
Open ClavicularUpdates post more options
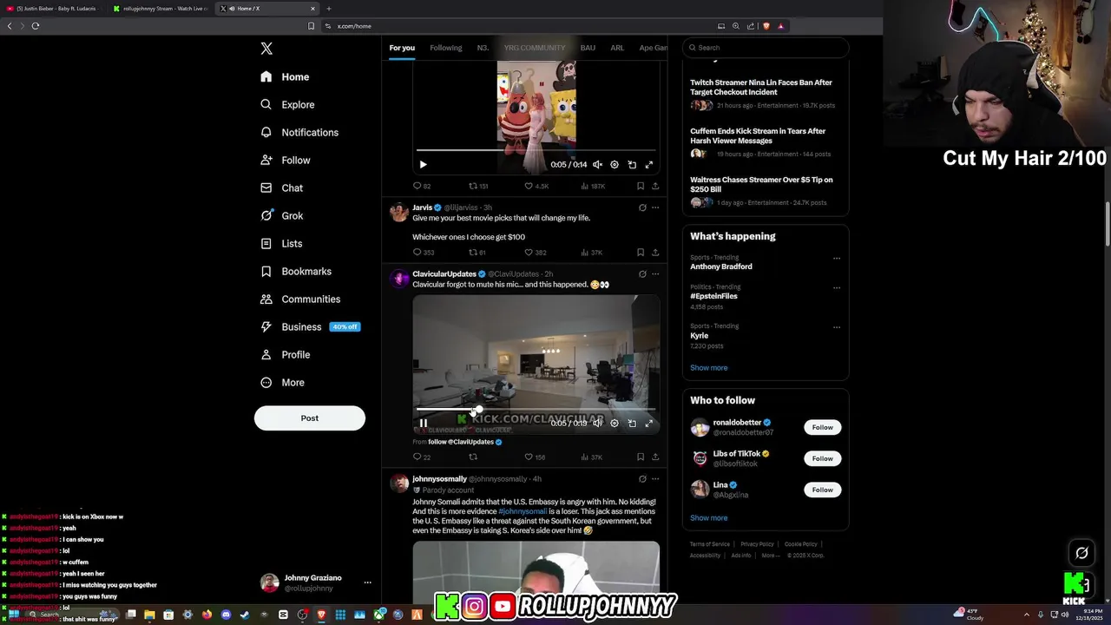655,273
